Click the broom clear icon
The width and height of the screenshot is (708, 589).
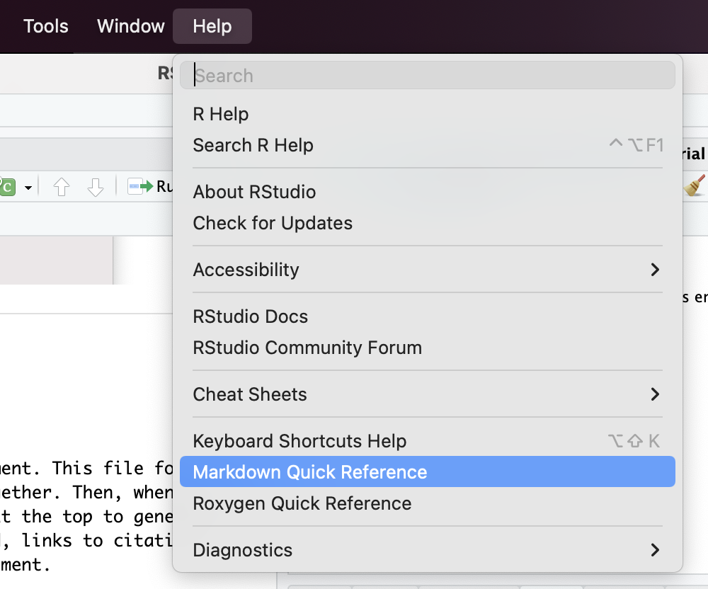(x=695, y=185)
